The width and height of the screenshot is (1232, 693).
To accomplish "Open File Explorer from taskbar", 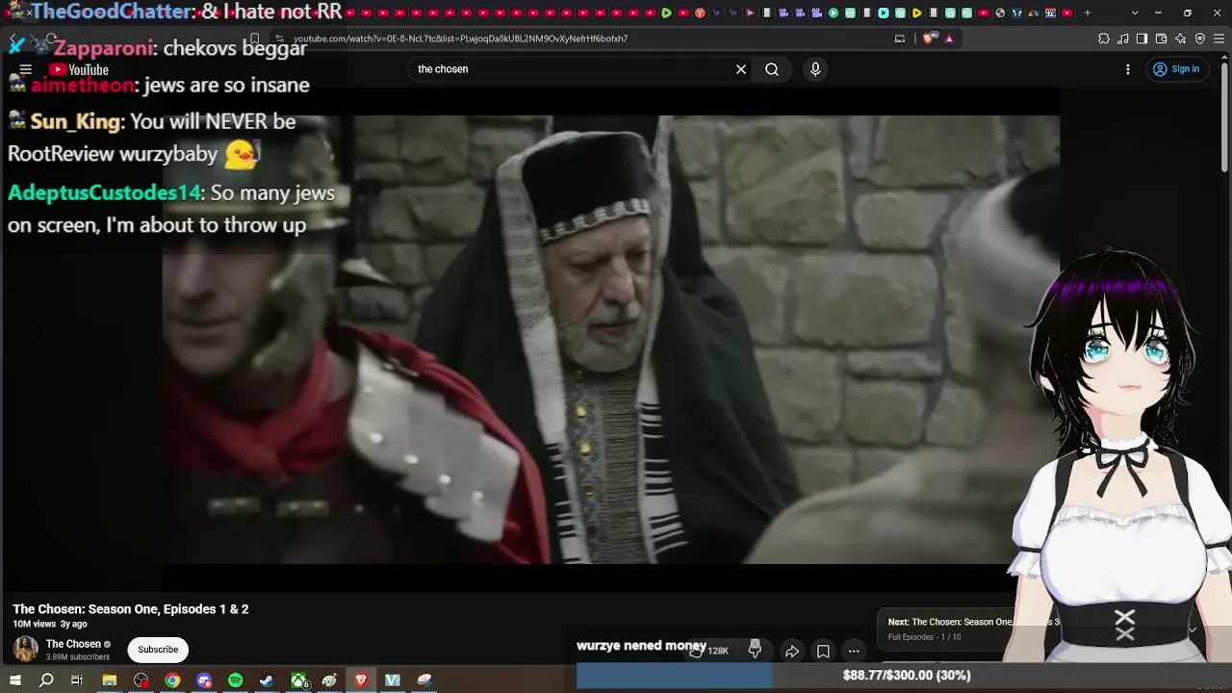I will tap(110, 680).
